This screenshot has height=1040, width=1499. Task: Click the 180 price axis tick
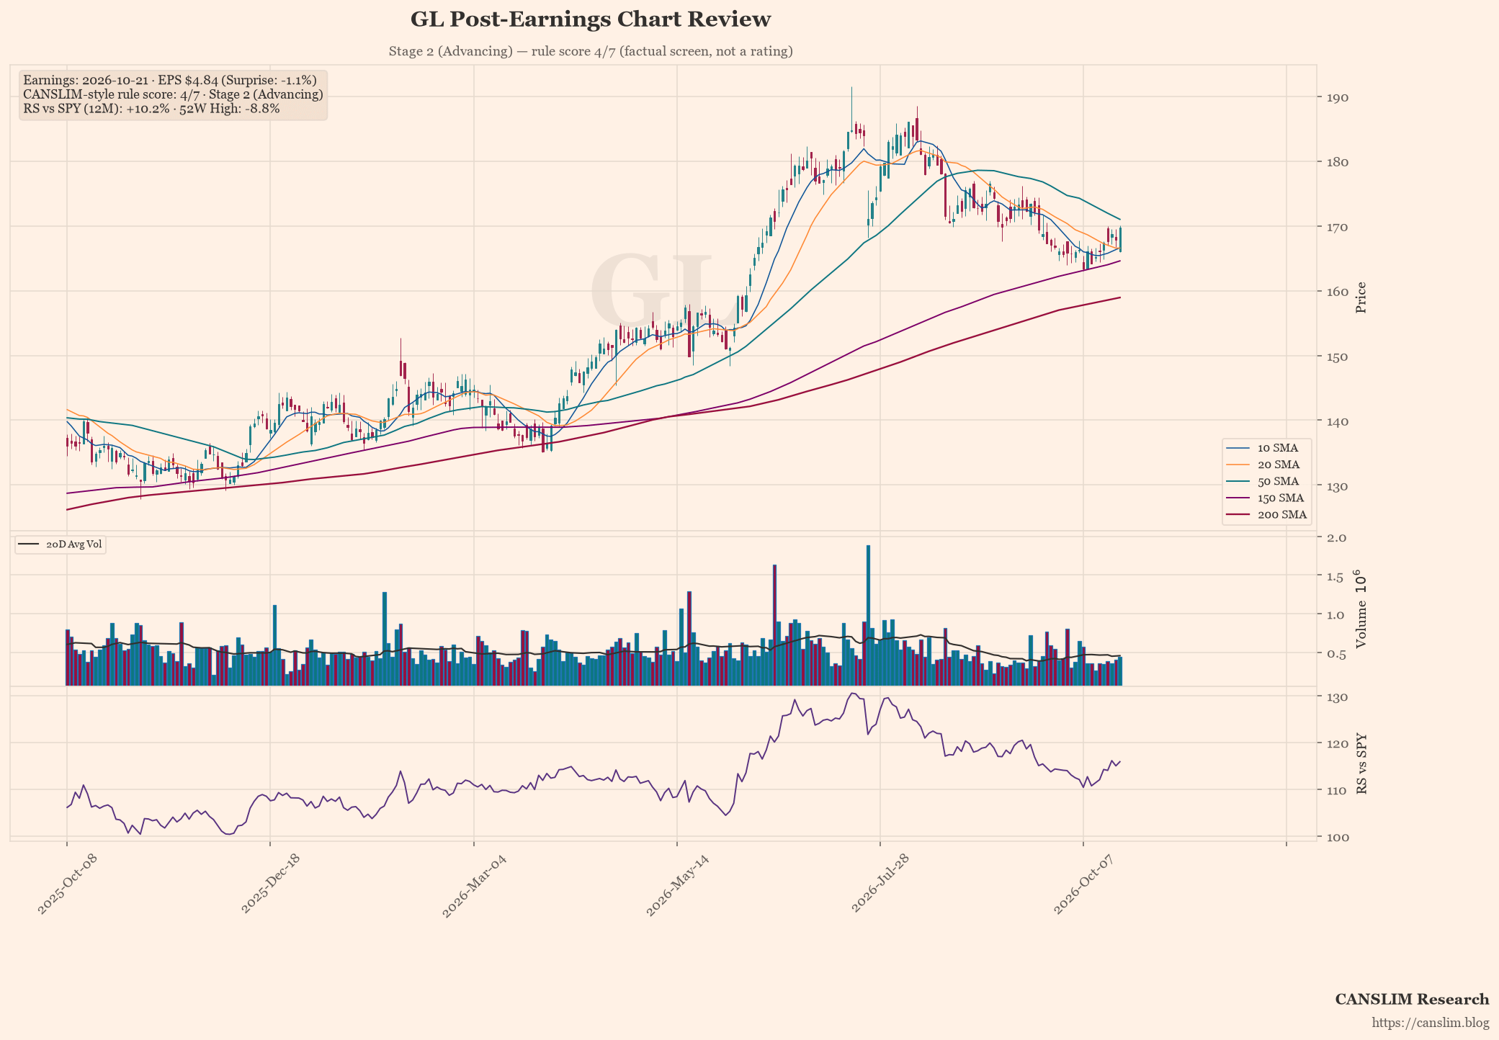tap(1339, 162)
